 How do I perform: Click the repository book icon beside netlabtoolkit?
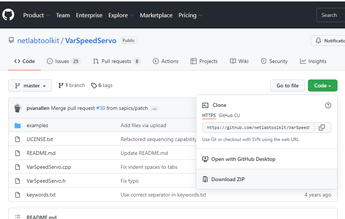[11, 40]
